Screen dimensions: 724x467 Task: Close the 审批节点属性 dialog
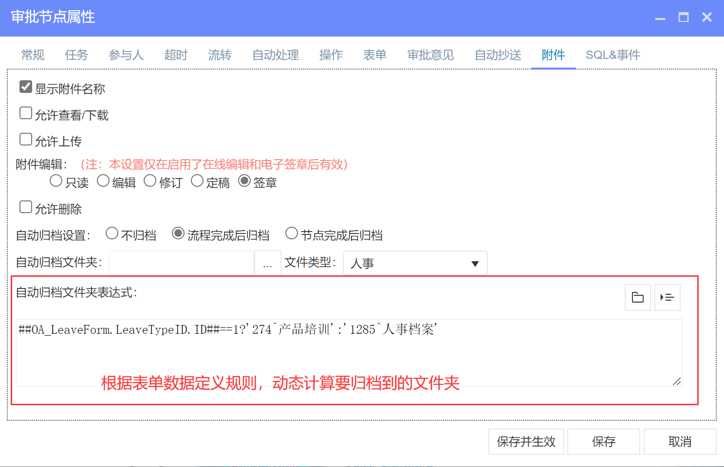click(x=707, y=18)
